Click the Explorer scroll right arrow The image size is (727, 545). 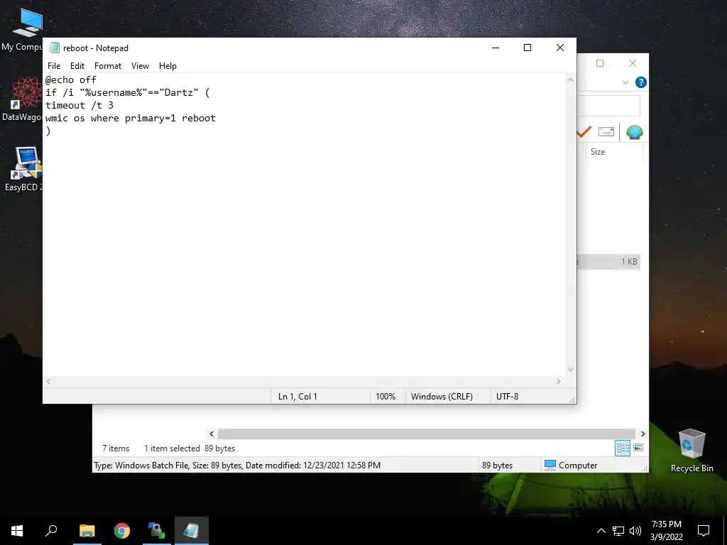[643, 434]
